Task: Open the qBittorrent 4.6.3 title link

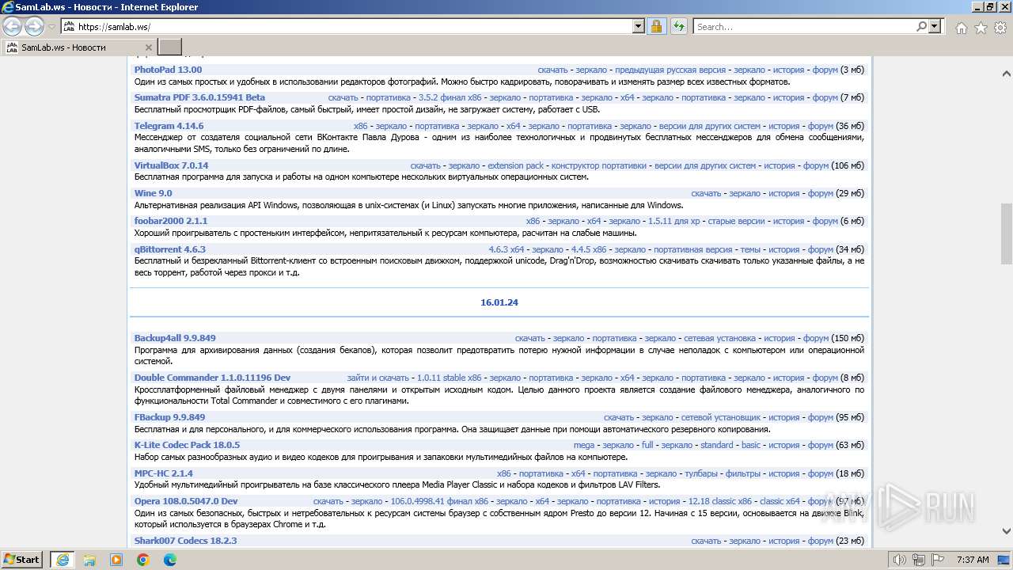Action: [x=169, y=249]
